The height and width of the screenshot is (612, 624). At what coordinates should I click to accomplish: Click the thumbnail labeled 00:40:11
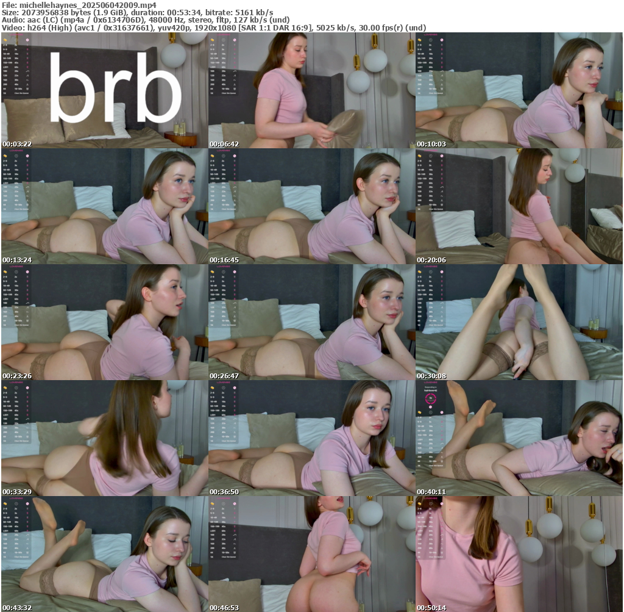point(519,438)
